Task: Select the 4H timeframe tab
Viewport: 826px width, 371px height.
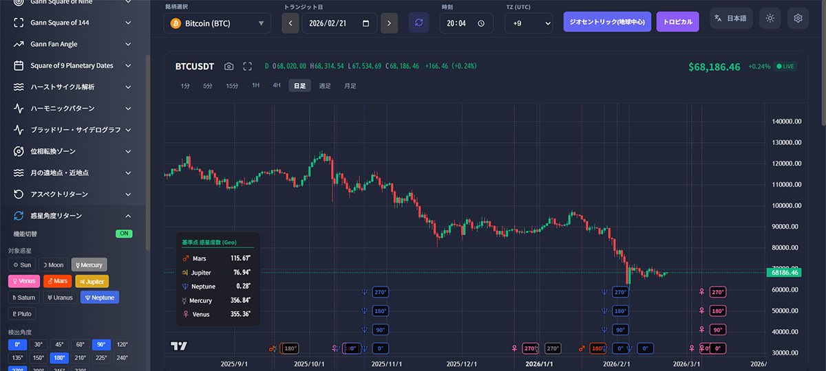Action: point(277,86)
